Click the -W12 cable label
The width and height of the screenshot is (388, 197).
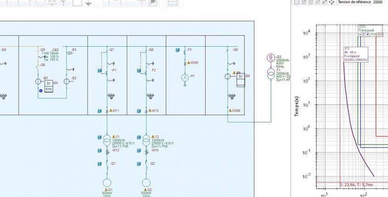click(115, 150)
